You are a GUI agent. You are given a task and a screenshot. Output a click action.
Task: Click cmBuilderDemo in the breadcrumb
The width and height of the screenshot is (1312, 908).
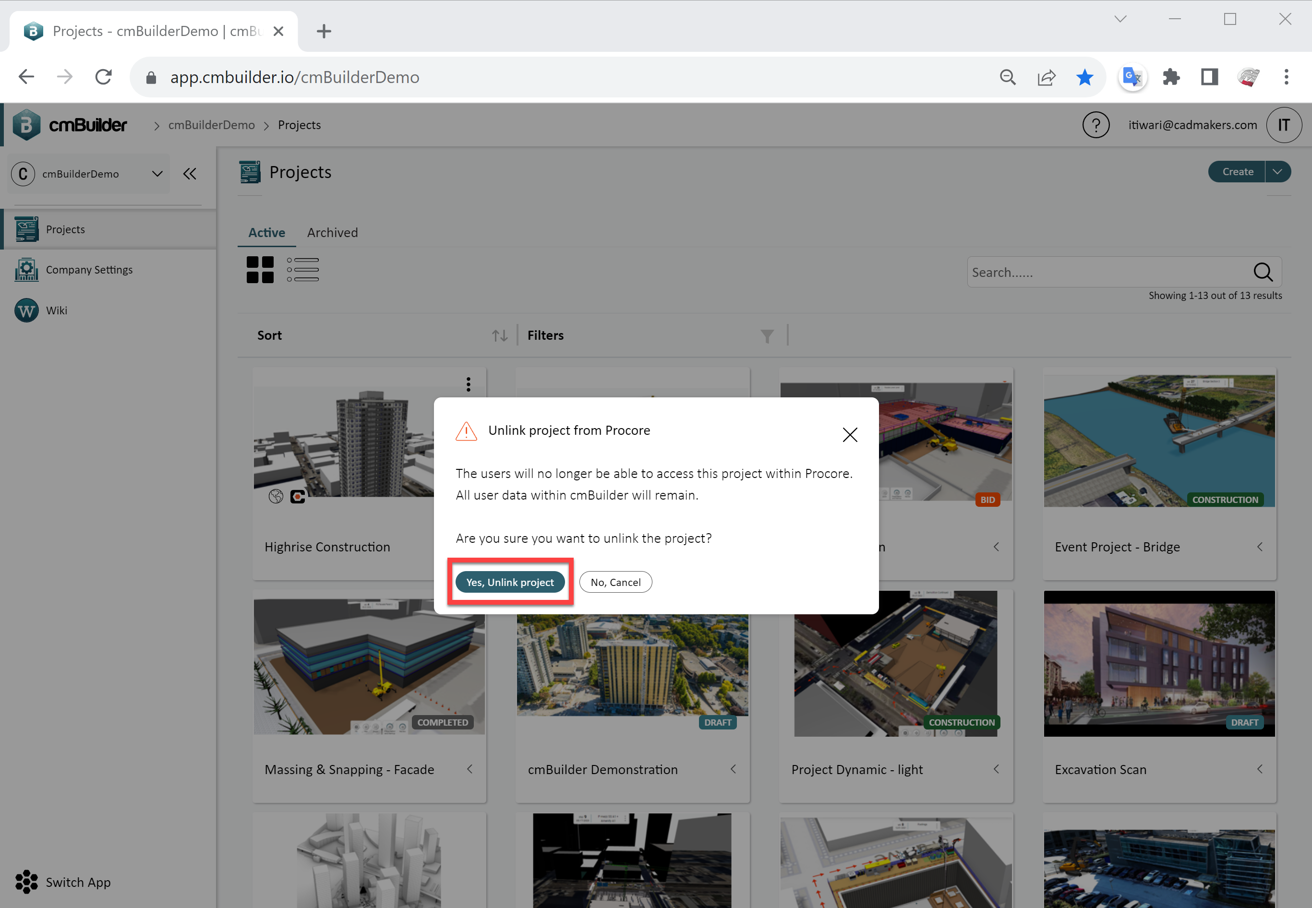click(x=211, y=125)
